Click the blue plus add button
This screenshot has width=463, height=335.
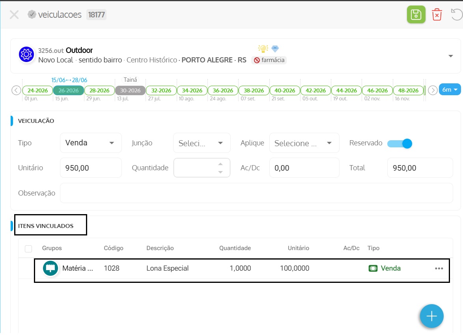(431, 316)
